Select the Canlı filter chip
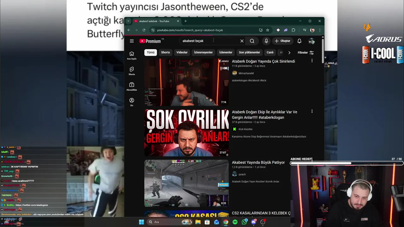The height and width of the screenshot is (227, 404). [x=270, y=52]
